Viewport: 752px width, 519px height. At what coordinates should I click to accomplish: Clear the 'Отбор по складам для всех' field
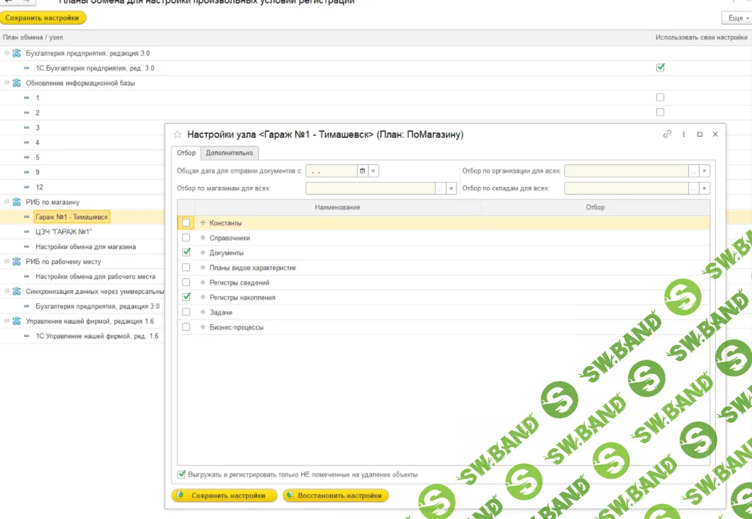[704, 188]
